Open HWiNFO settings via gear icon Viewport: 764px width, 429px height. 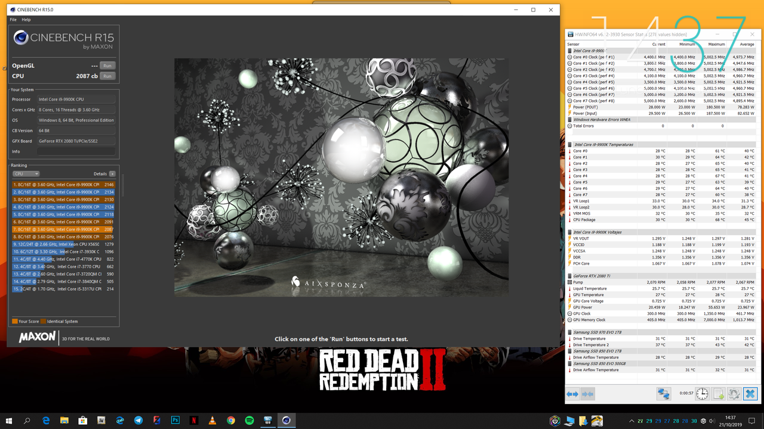[x=734, y=393]
